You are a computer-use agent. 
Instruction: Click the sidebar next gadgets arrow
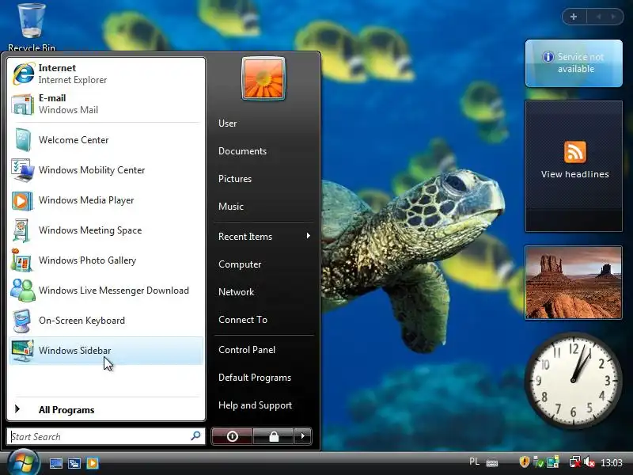coord(614,17)
